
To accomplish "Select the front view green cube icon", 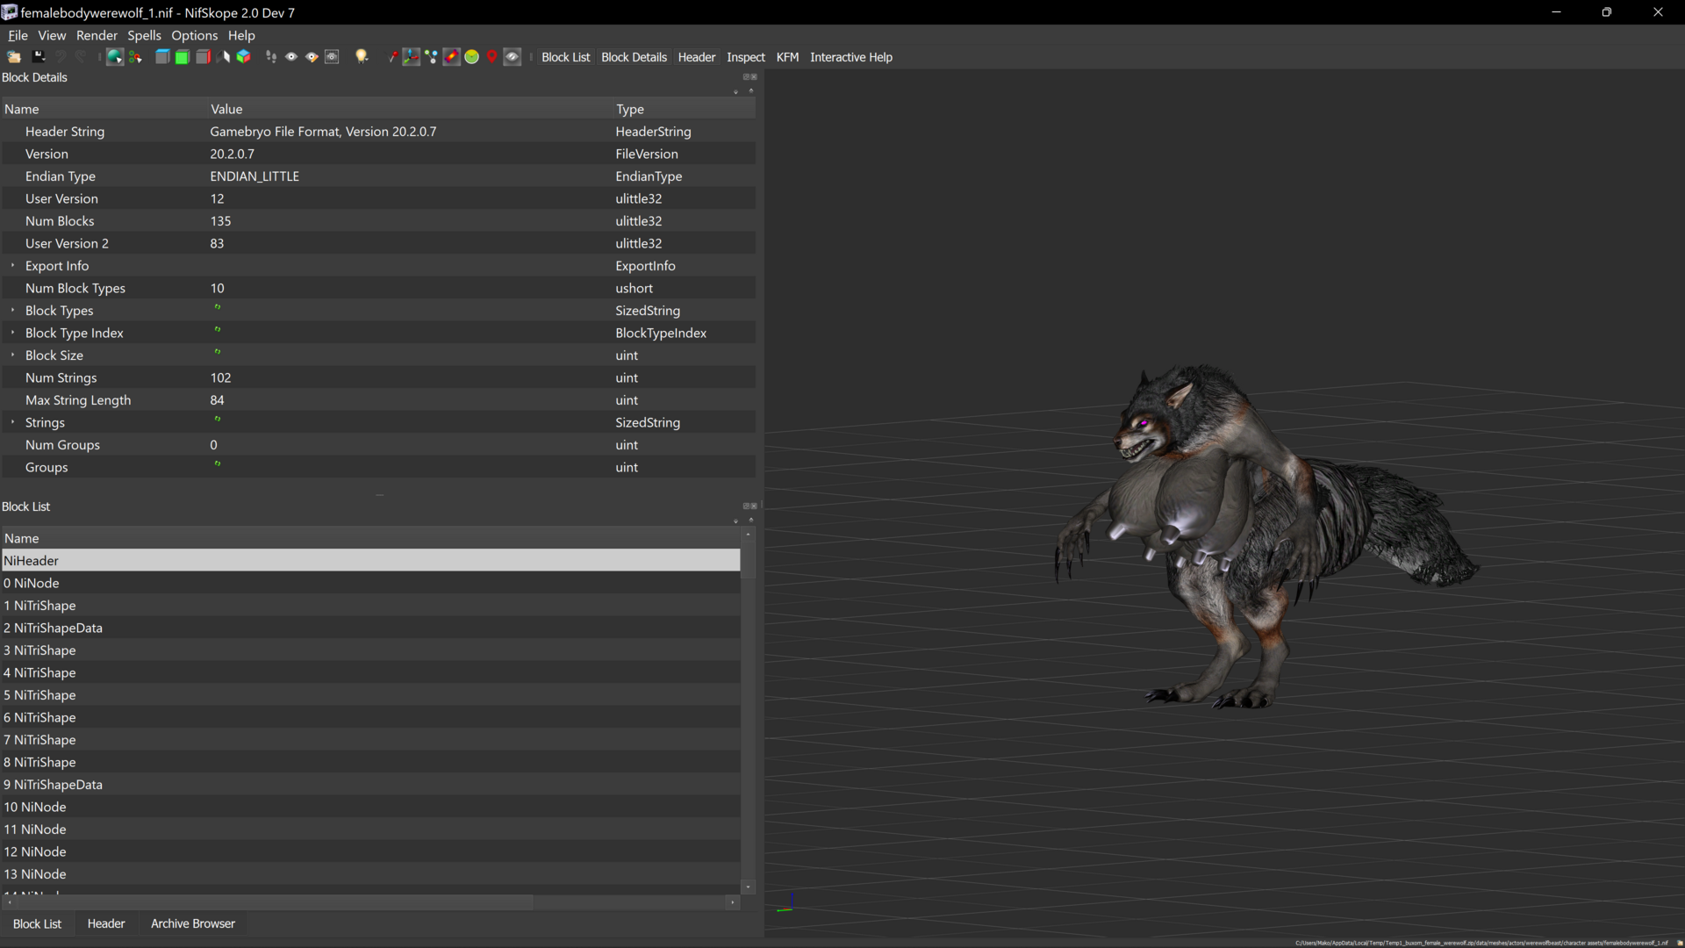I will tap(182, 57).
